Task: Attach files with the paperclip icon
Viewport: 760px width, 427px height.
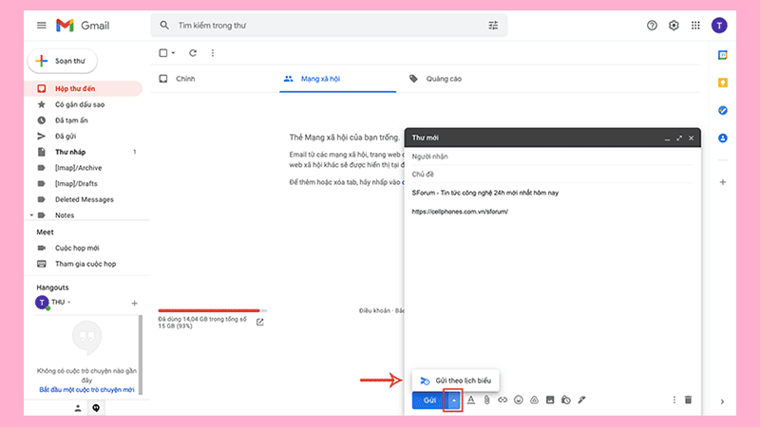Action: pos(486,399)
